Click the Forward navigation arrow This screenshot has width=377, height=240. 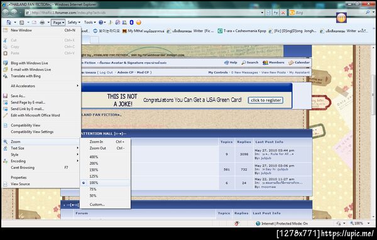14,13
